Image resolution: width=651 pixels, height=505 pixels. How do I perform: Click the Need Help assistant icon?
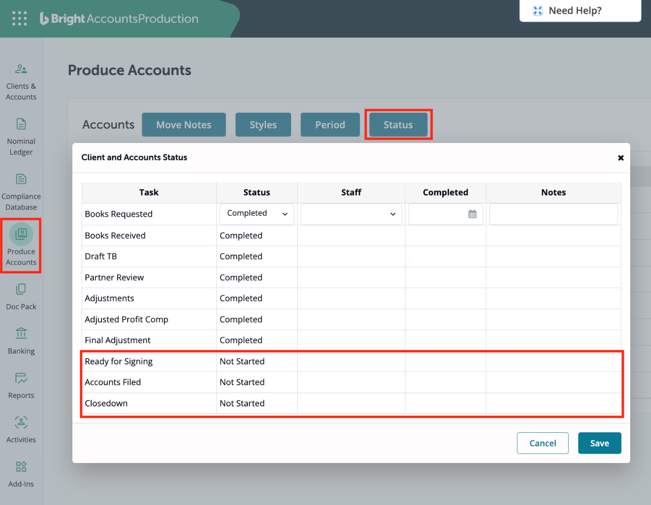538,11
